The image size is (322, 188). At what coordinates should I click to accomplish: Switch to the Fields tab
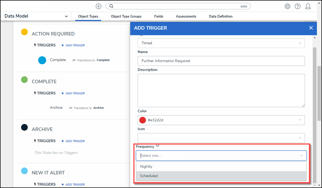(159, 16)
